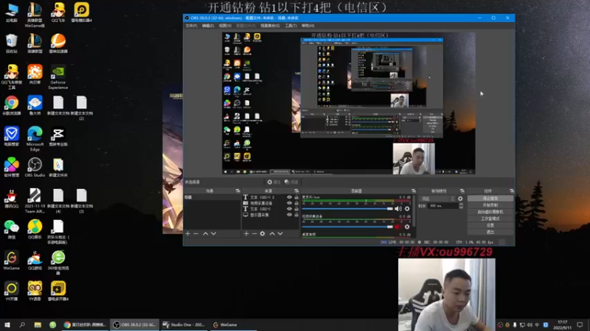Open Google Chrome desktop shortcut

click(11, 105)
